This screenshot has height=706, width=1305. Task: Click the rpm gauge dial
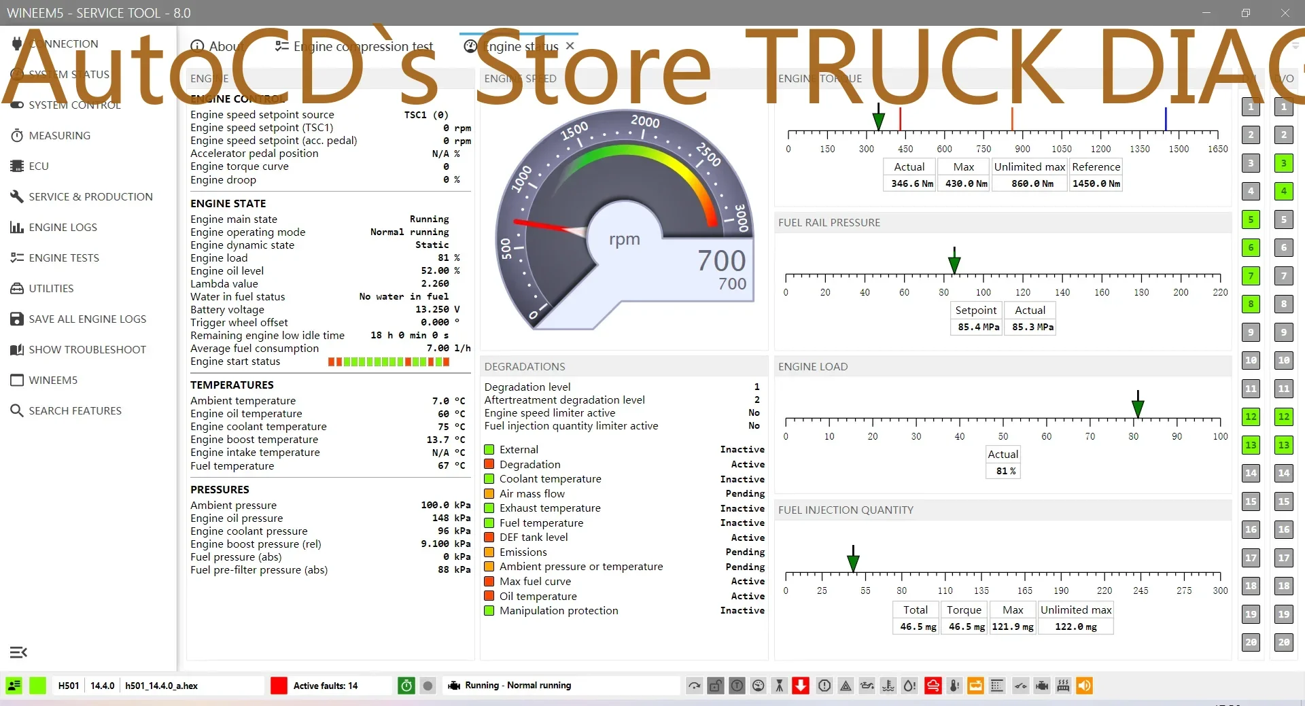624,221
